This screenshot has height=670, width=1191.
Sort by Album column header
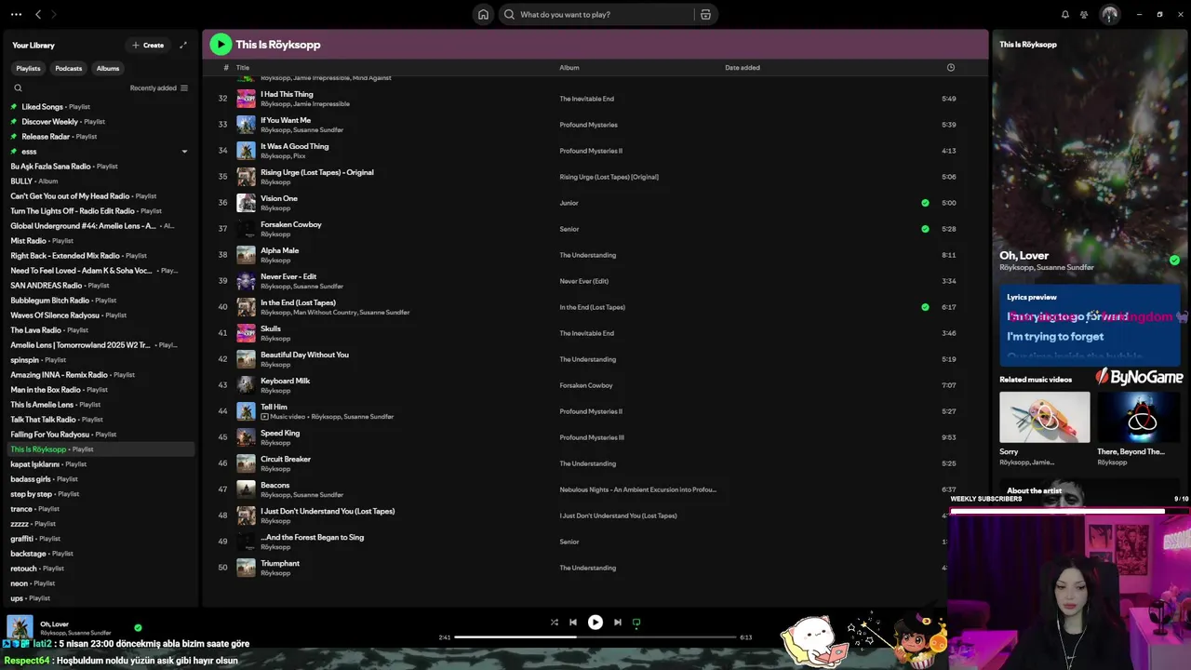(569, 67)
